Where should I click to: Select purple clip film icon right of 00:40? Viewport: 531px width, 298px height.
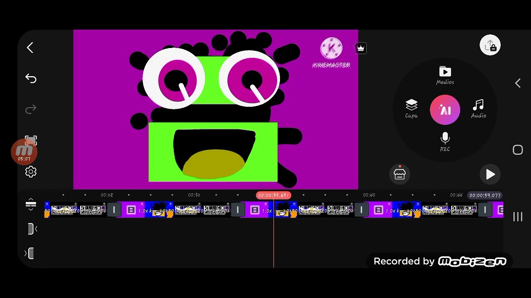coord(378,210)
